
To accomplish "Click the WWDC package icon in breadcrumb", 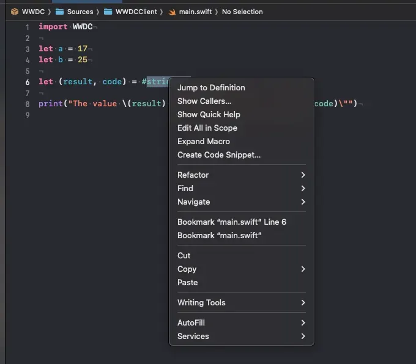I will click(15, 12).
